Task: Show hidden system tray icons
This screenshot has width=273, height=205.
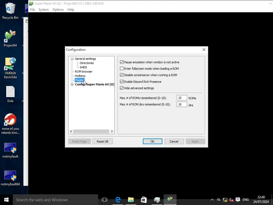Action: tap(212, 200)
